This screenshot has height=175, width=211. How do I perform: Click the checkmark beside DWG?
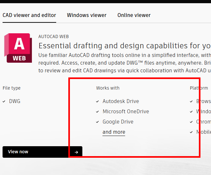coord(4,101)
